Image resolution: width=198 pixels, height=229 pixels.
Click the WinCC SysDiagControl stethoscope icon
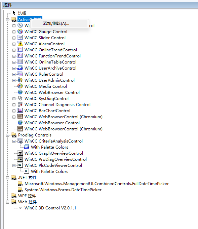click(x=20, y=98)
